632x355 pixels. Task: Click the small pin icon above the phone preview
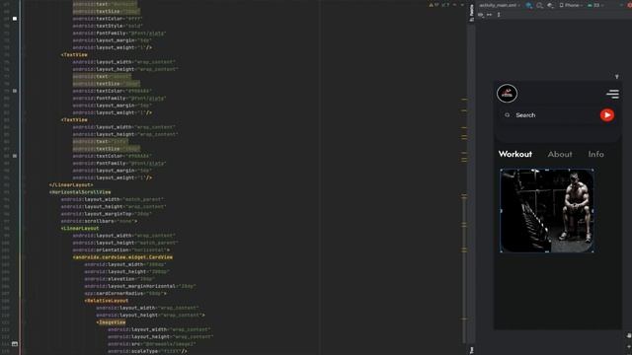[616, 77]
